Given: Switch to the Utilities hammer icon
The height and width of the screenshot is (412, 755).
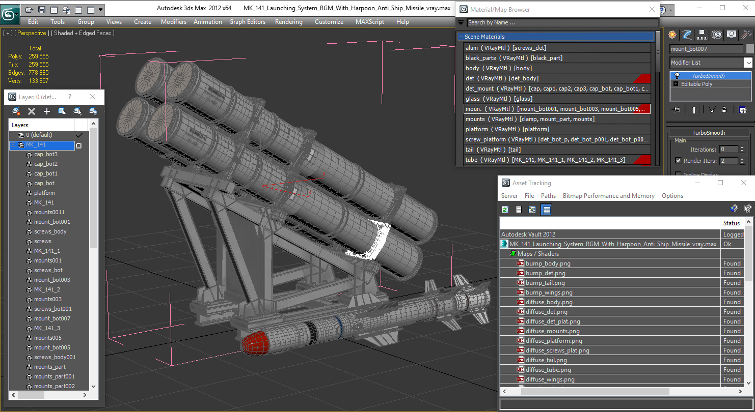Looking at the screenshot, I should pyautogui.click(x=746, y=35).
